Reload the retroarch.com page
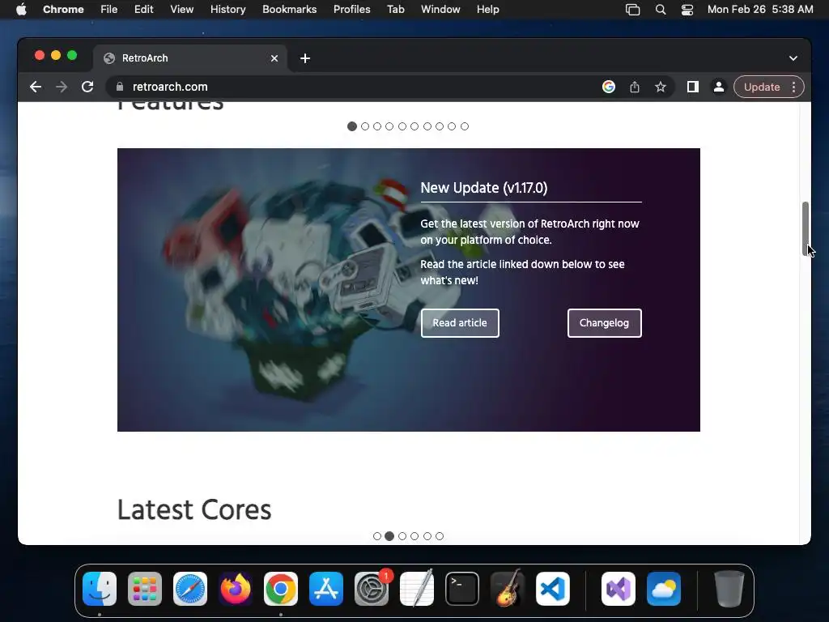The height and width of the screenshot is (622, 829). [x=87, y=87]
